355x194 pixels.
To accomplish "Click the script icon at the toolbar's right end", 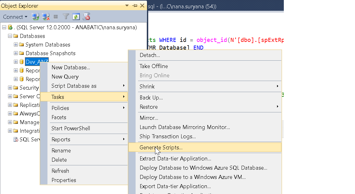I will [86, 17].
